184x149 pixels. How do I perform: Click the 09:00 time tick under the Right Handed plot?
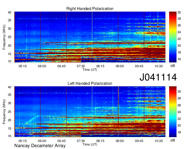tap(120, 66)
